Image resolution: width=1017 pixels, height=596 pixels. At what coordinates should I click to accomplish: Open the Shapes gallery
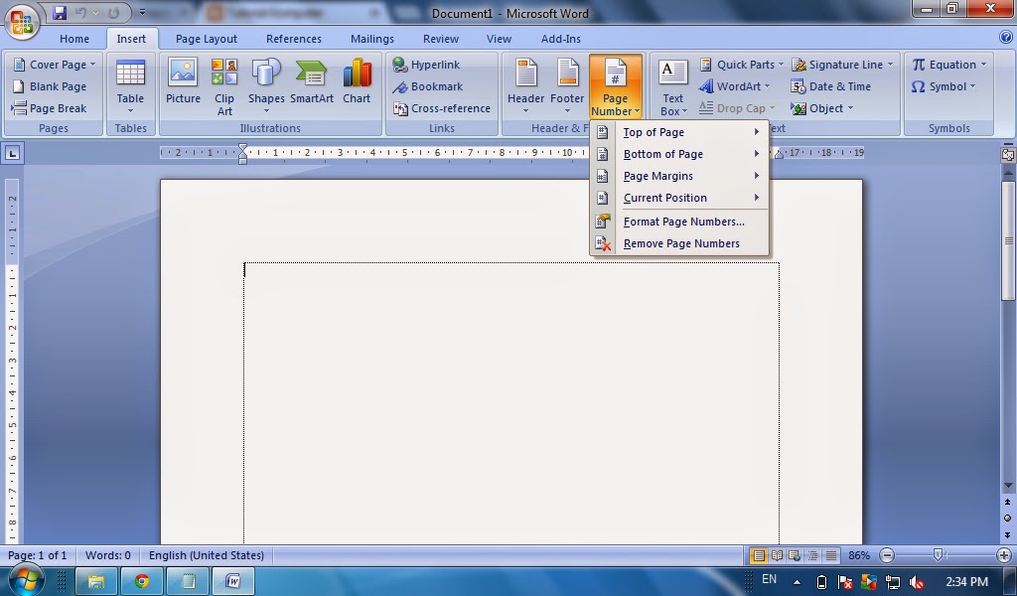click(x=266, y=87)
